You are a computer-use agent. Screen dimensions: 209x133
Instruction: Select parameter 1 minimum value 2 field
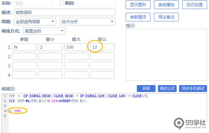[50, 47]
